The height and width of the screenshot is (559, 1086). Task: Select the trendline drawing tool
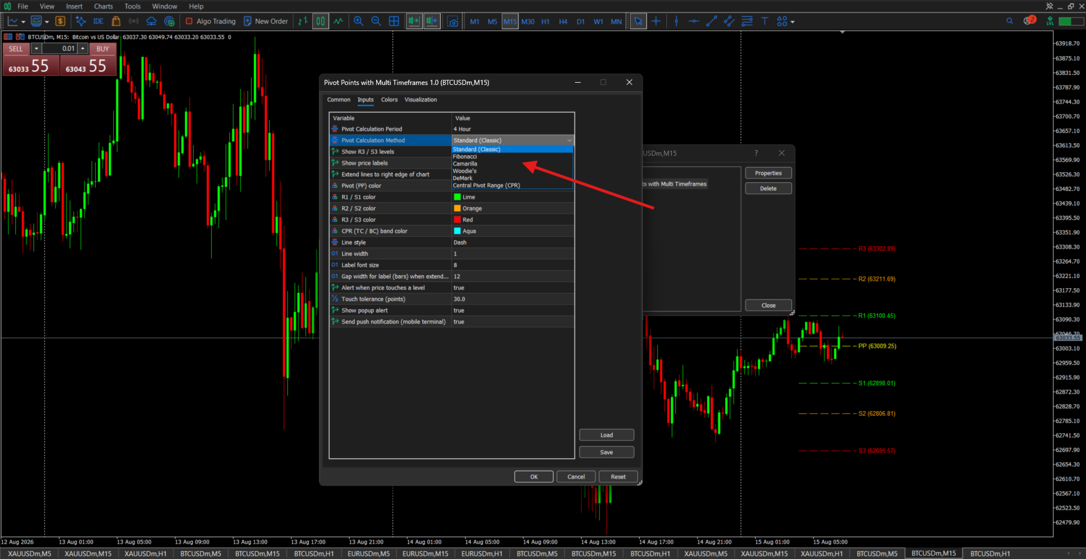[x=712, y=21]
